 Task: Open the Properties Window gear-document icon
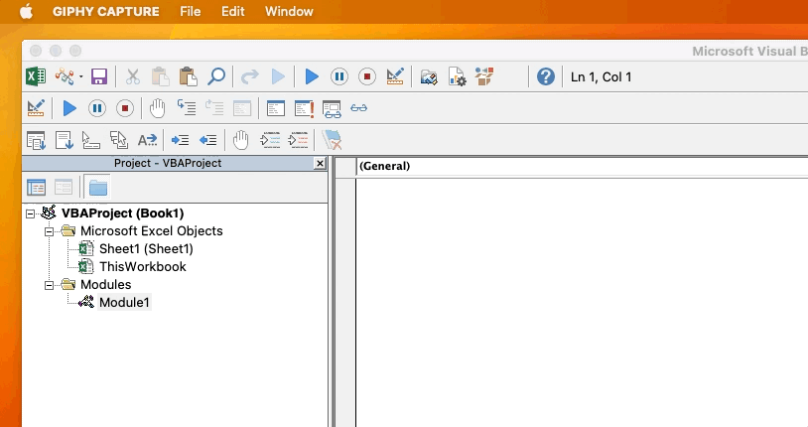pos(457,76)
